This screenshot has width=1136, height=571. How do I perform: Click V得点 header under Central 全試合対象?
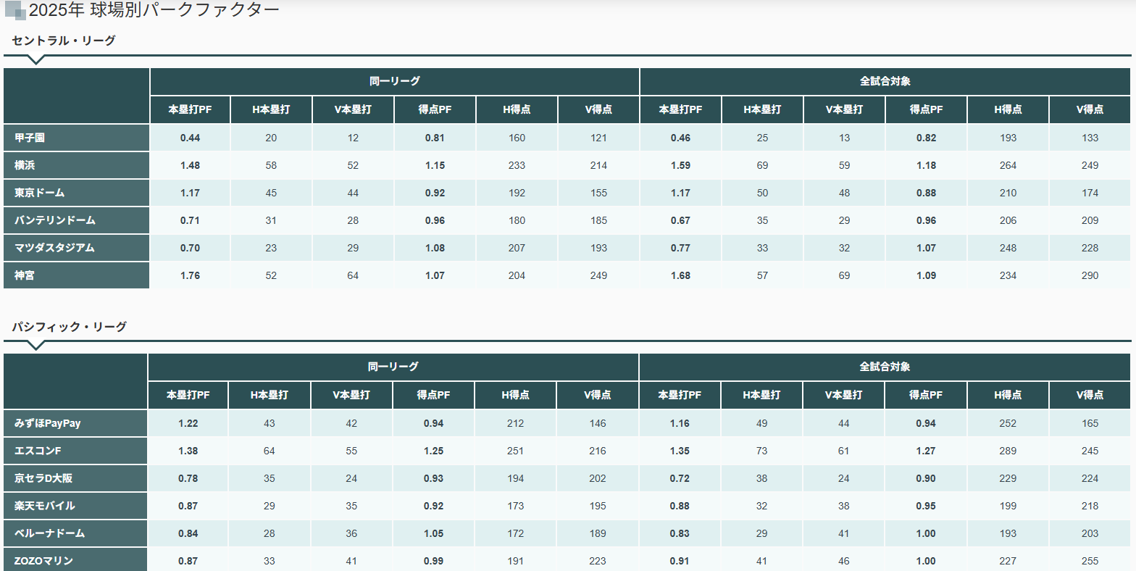(x=1090, y=109)
